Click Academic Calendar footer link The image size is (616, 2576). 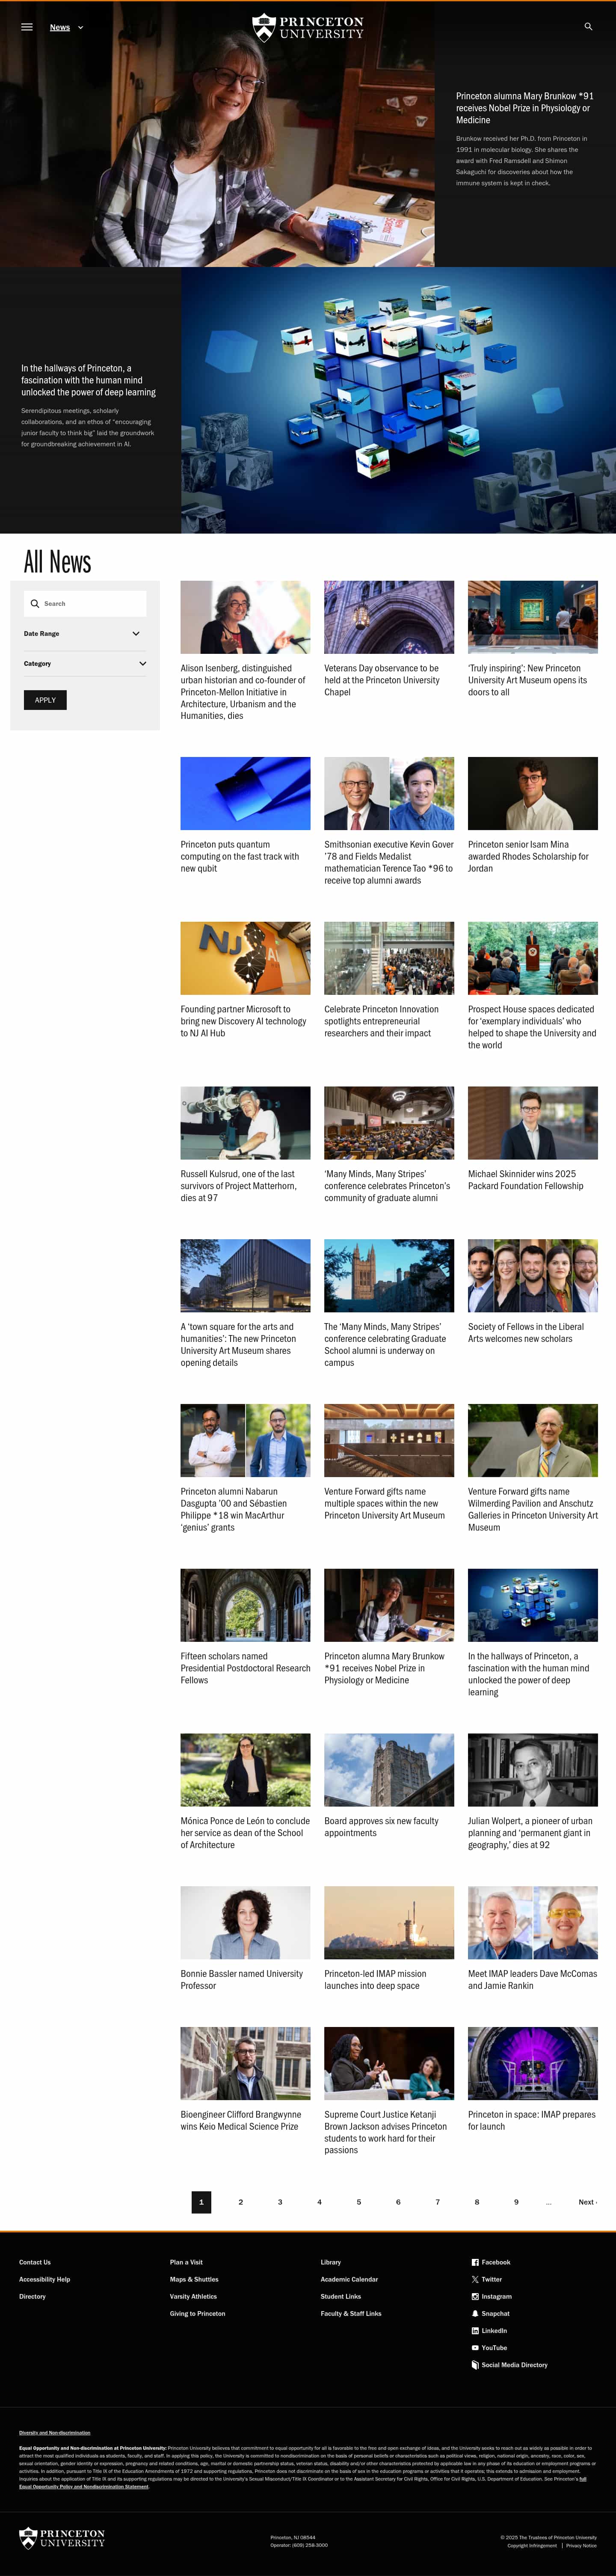(x=349, y=2279)
